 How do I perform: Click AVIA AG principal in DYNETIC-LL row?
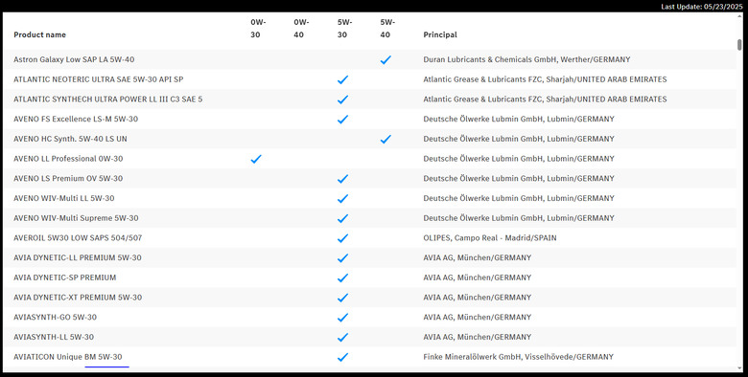477,257
